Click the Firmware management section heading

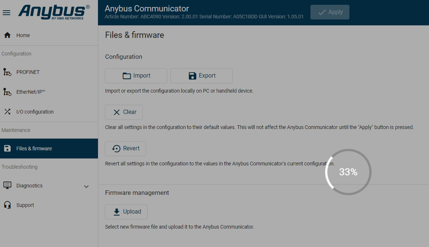coord(137,193)
